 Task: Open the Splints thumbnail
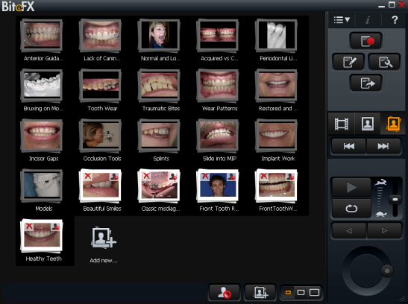[159, 136]
